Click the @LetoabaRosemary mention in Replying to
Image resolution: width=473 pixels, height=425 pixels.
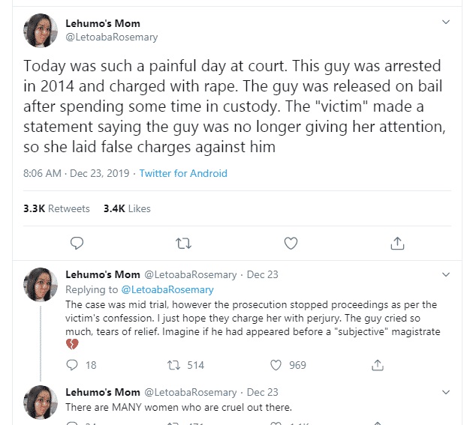[167, 289]
